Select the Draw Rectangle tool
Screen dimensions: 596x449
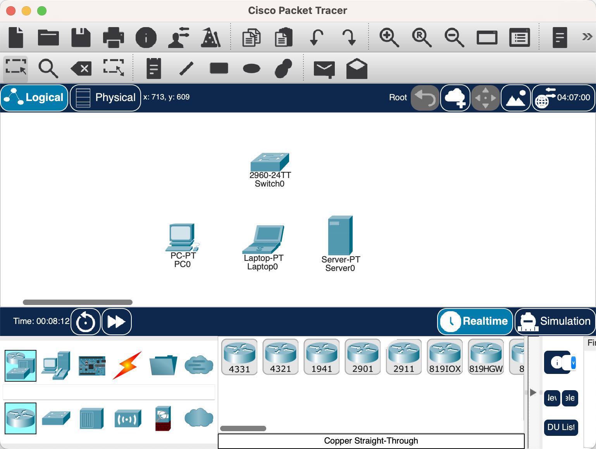click(219, 69)
